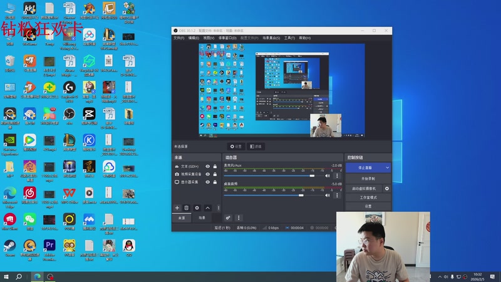Toggle visibility of 文本 (GDI+) source
501x282 pixels.
208,166
